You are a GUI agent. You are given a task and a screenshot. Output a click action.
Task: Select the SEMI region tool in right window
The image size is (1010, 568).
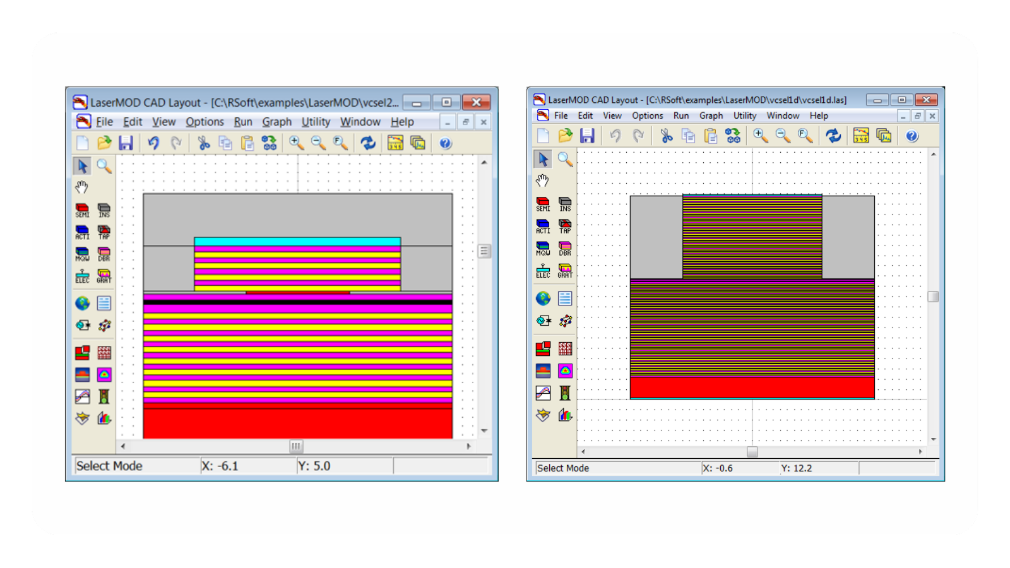click(x=543, y=204)
